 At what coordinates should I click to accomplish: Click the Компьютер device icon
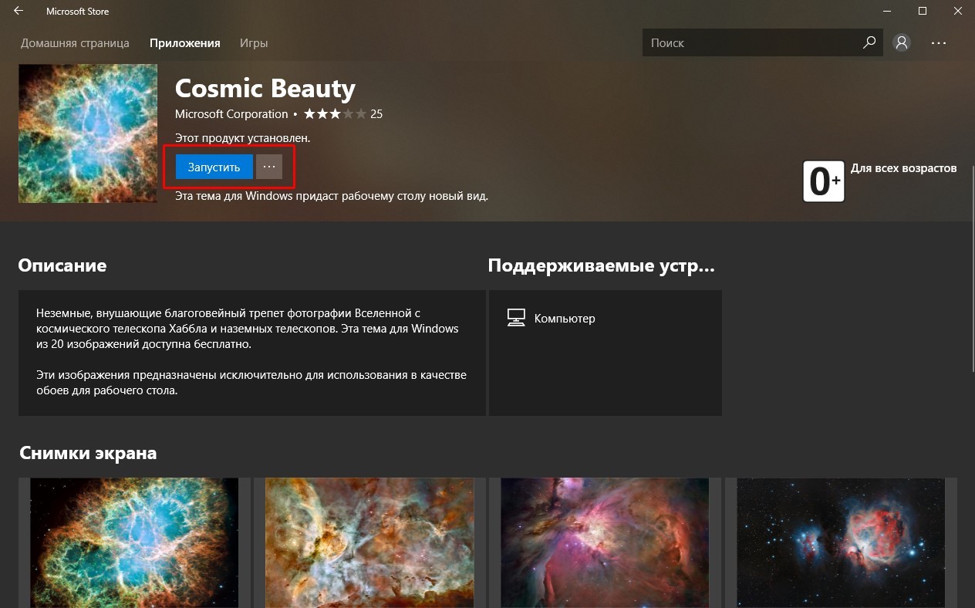[516, 318]
